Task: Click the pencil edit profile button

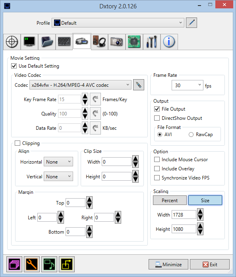Action: [192, 23]
